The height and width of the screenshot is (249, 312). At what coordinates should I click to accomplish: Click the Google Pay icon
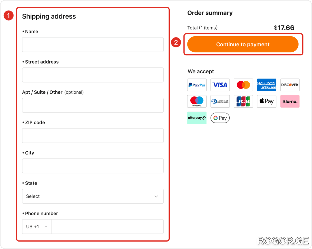point(220,118)
